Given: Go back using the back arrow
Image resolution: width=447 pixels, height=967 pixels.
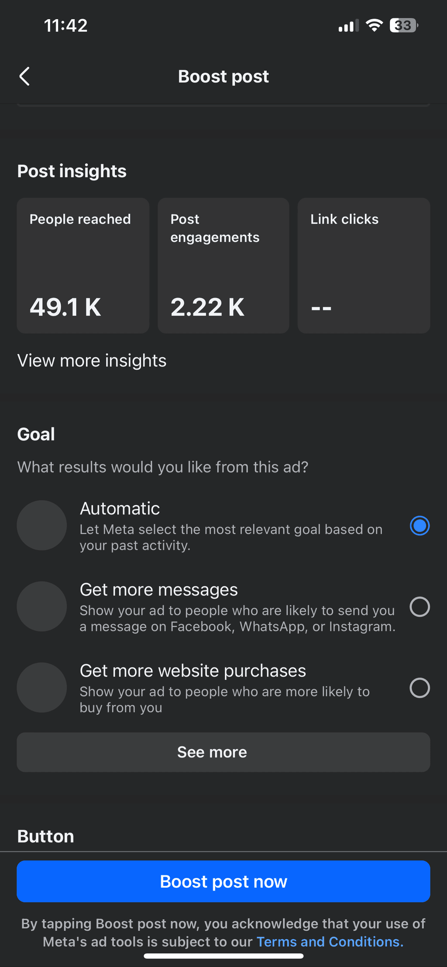Looking at the screenshot, I should click(25, 76).
